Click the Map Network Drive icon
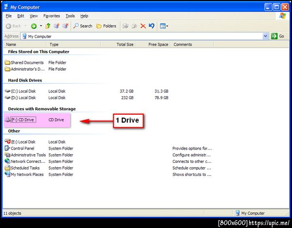Image resolution: width=292 pixels, height=228 pixels. point(56,26)
